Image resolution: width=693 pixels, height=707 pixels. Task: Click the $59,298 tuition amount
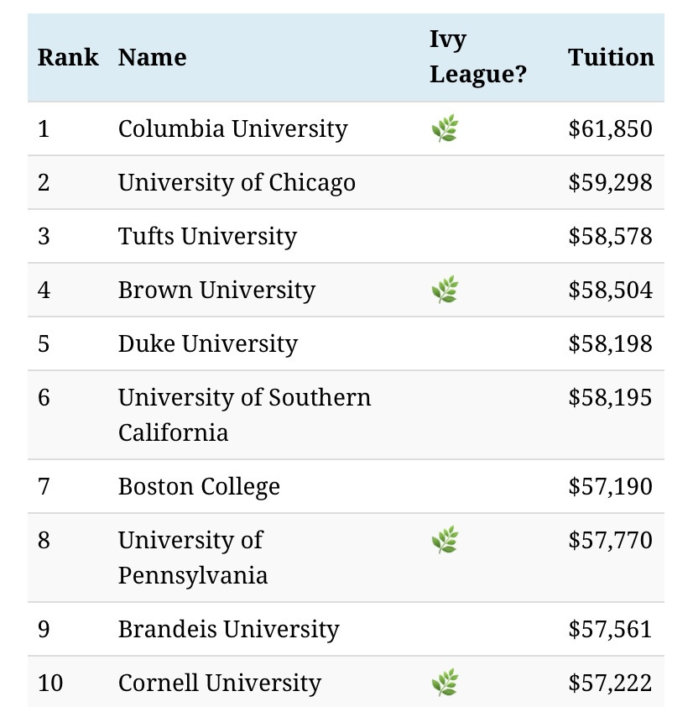pos(610,182)
